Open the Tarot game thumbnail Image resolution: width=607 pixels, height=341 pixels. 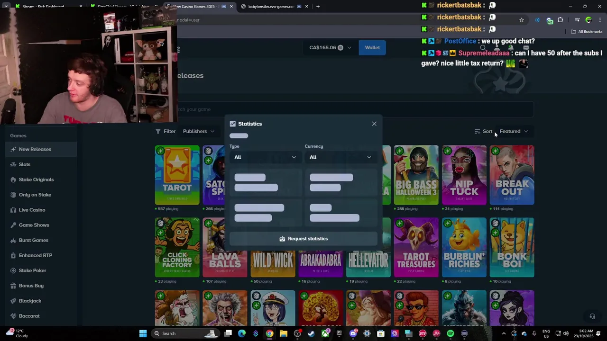click(177, 175)
